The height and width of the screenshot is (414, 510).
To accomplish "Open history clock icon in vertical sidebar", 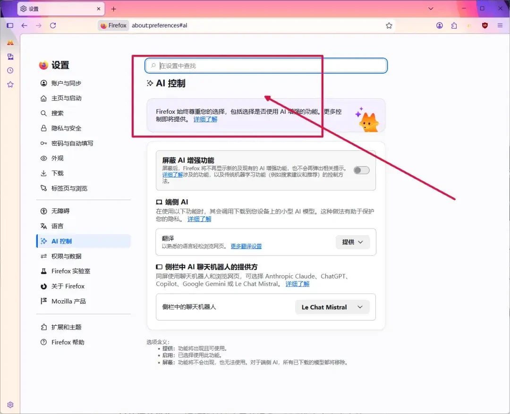I will (x=10, y=70).
